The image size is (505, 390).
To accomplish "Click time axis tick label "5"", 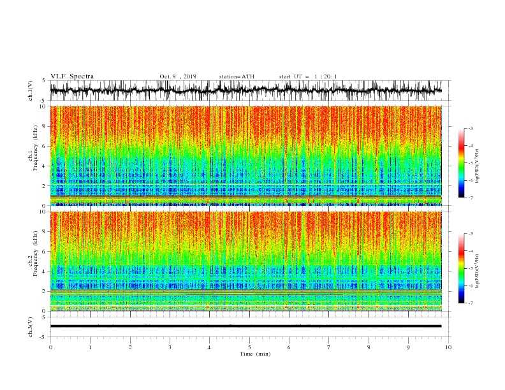I will [249, 347].
